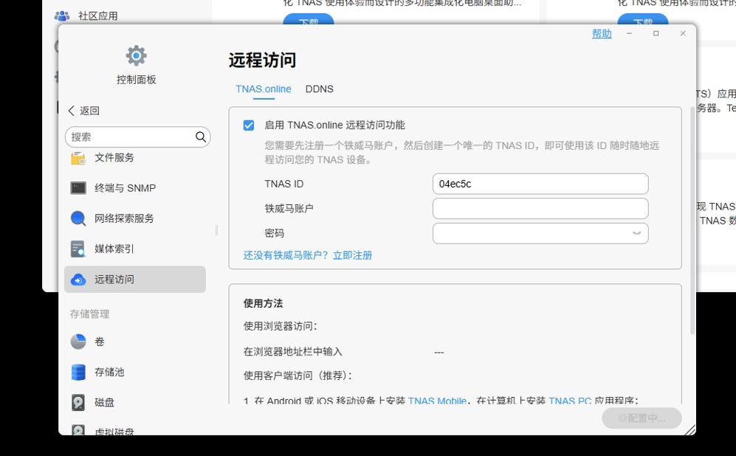736x456 pixels.
Task: Click the Control Panel gear icon
Action: click(136, 56)
